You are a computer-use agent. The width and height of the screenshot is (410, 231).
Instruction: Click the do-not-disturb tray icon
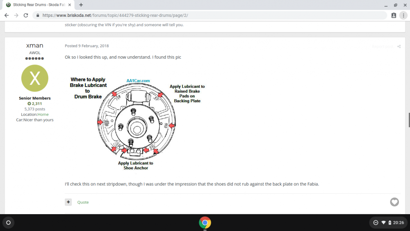376,223
